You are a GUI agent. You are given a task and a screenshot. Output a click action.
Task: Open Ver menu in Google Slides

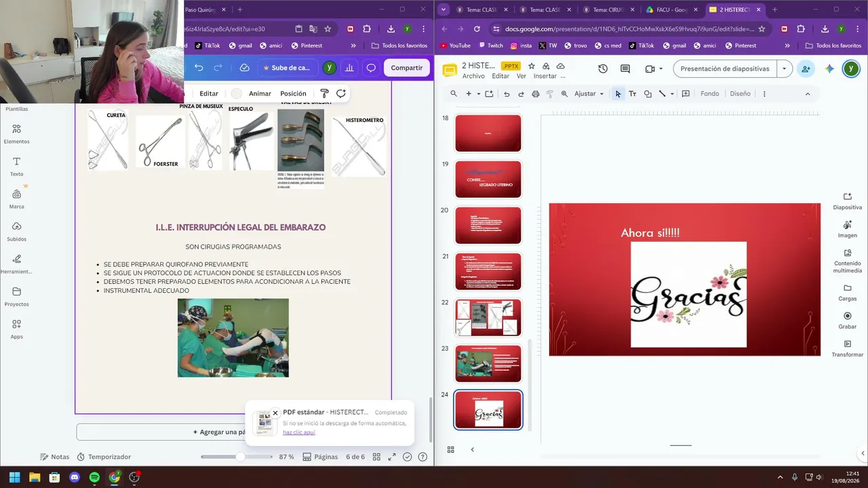click(x=521, y=76)
